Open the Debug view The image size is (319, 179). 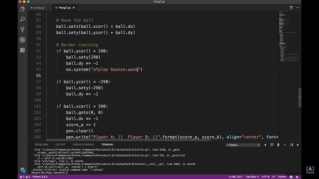[x=22, y=40]
